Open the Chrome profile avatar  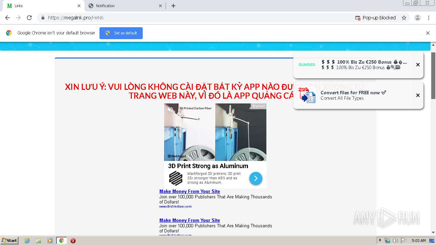[x=418, y=18]
